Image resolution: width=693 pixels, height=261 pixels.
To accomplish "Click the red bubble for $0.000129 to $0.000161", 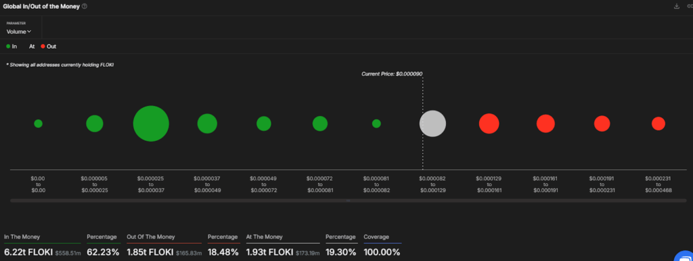I will (489, 123).
